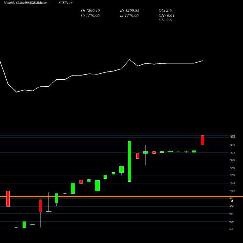Screen dimensions: 243x243
Task: Click the OH: 0.01 value
Action: (x=166, y=16)
